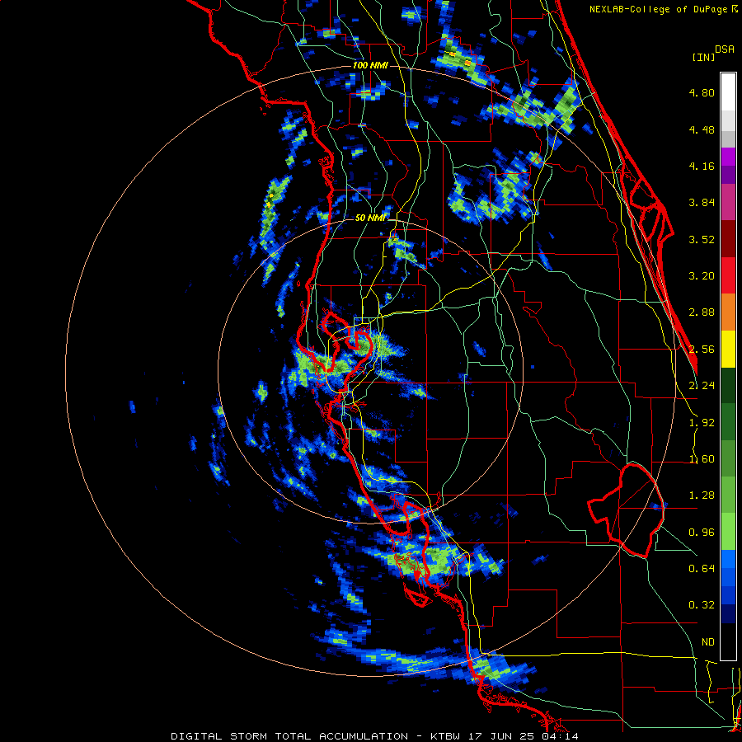Click the Digital Storm Total Accumulation title
Image resolution: width=742 pixels, height=742 pixels.
click(x=289, y=736)
